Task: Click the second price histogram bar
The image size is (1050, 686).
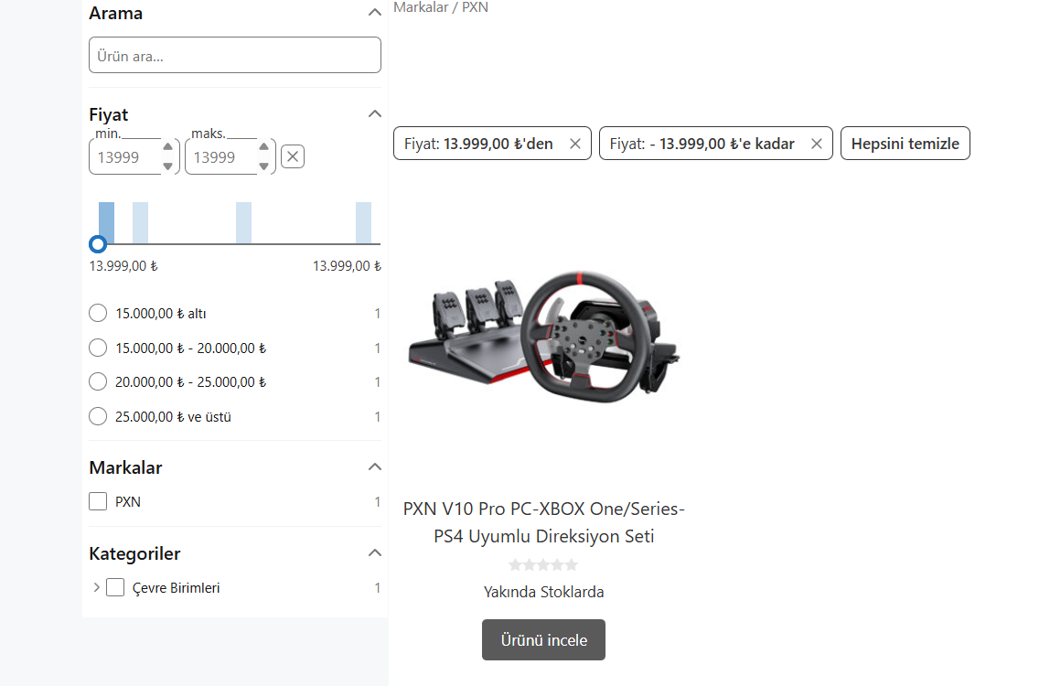Action: click(x=141, y=222)
